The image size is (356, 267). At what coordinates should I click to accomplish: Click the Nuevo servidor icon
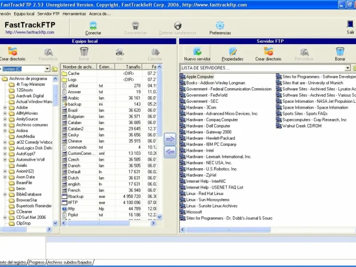coord(197,52)
